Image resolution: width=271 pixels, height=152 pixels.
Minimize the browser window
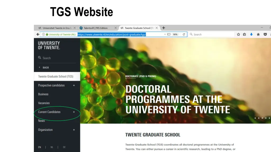click(262, 27)
